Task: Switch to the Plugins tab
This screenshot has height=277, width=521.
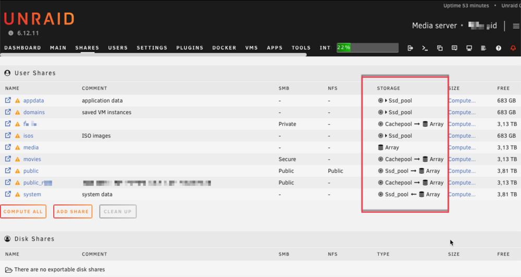Action: click(190, 48)
